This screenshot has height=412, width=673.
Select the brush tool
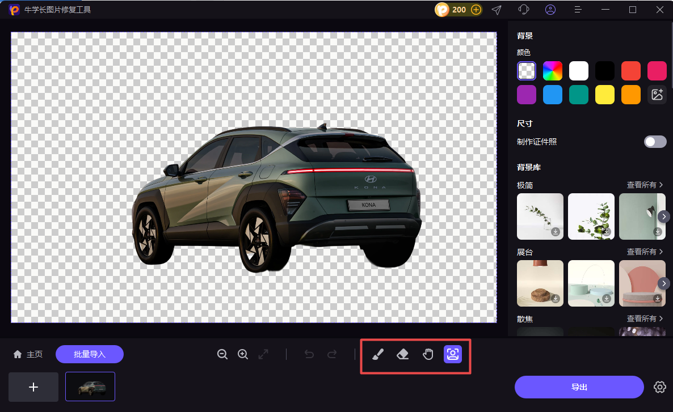click(x=378, y=354)
